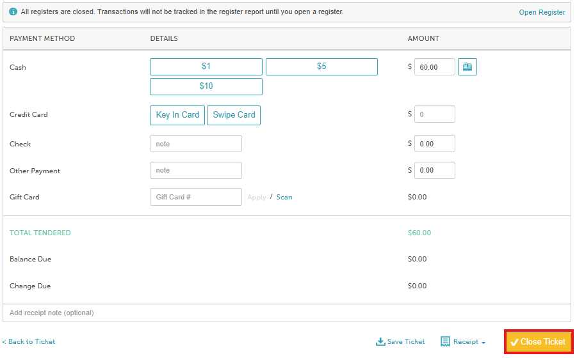
Task: Click the Other Payment note field
Action: pos(196,171)
